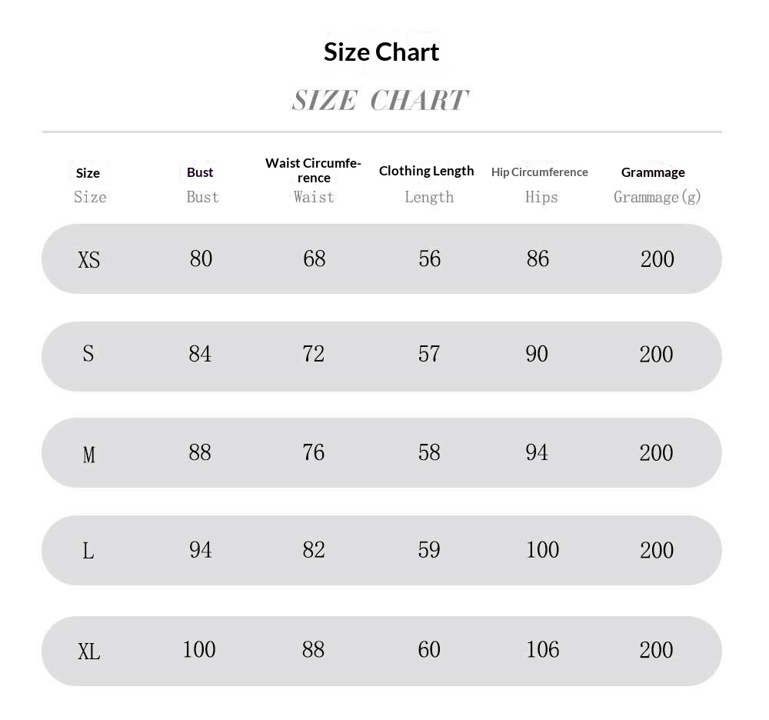Click the Size Chart title heading
Viewport: 769px width, 720px height.
pos(381,52)
